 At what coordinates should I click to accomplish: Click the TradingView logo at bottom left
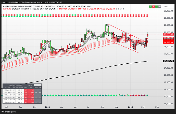[x=9, y=112]
